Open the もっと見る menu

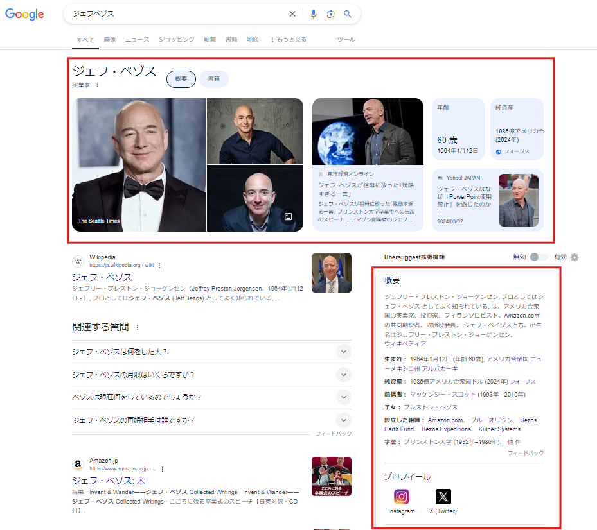(x=289, y=40)
